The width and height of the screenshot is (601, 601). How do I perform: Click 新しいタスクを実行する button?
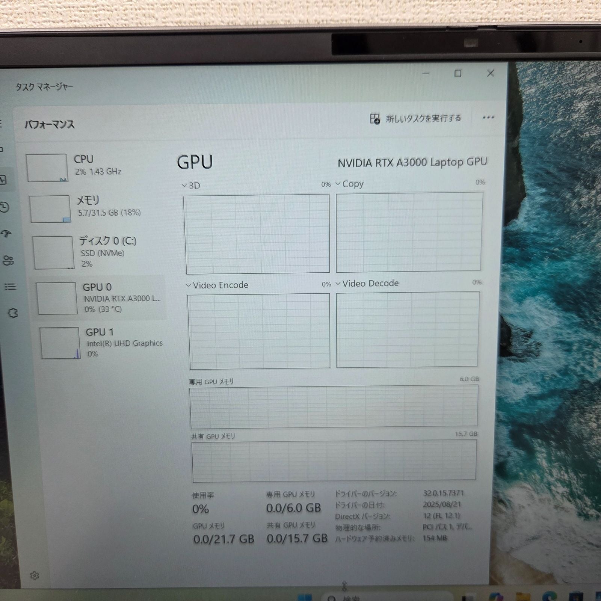(x=415, y=119)
